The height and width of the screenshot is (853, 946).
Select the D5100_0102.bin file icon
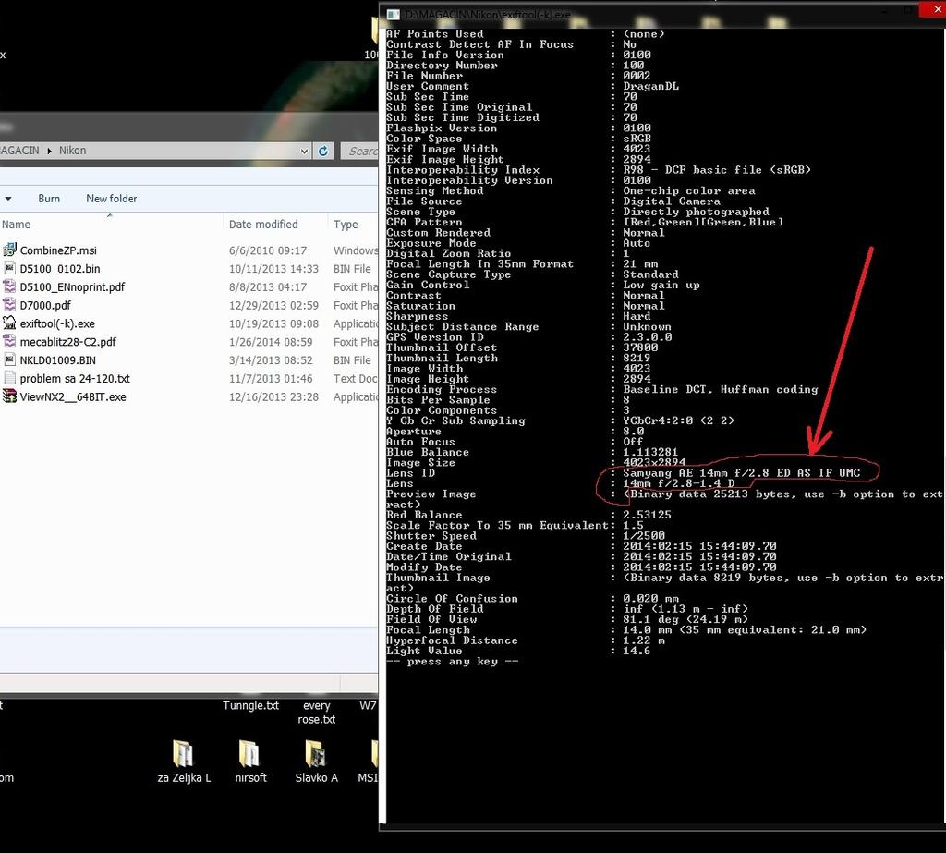pyautogui.click(x=10, y=269)
